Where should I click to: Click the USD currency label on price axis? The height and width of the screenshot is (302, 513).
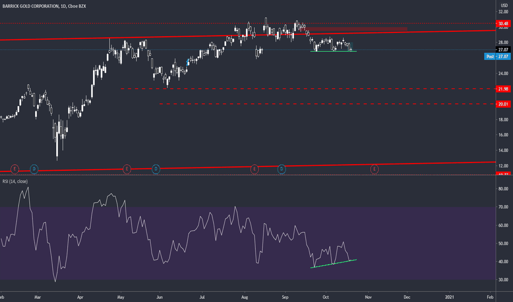click(504, 5)
